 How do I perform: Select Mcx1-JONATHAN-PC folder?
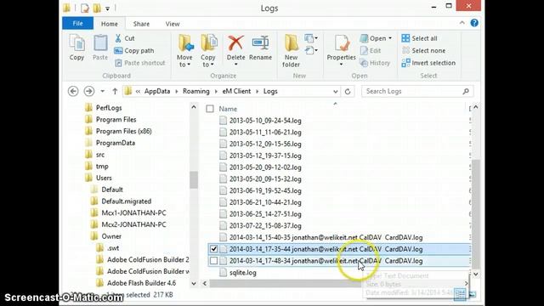[x=133, y=212]
